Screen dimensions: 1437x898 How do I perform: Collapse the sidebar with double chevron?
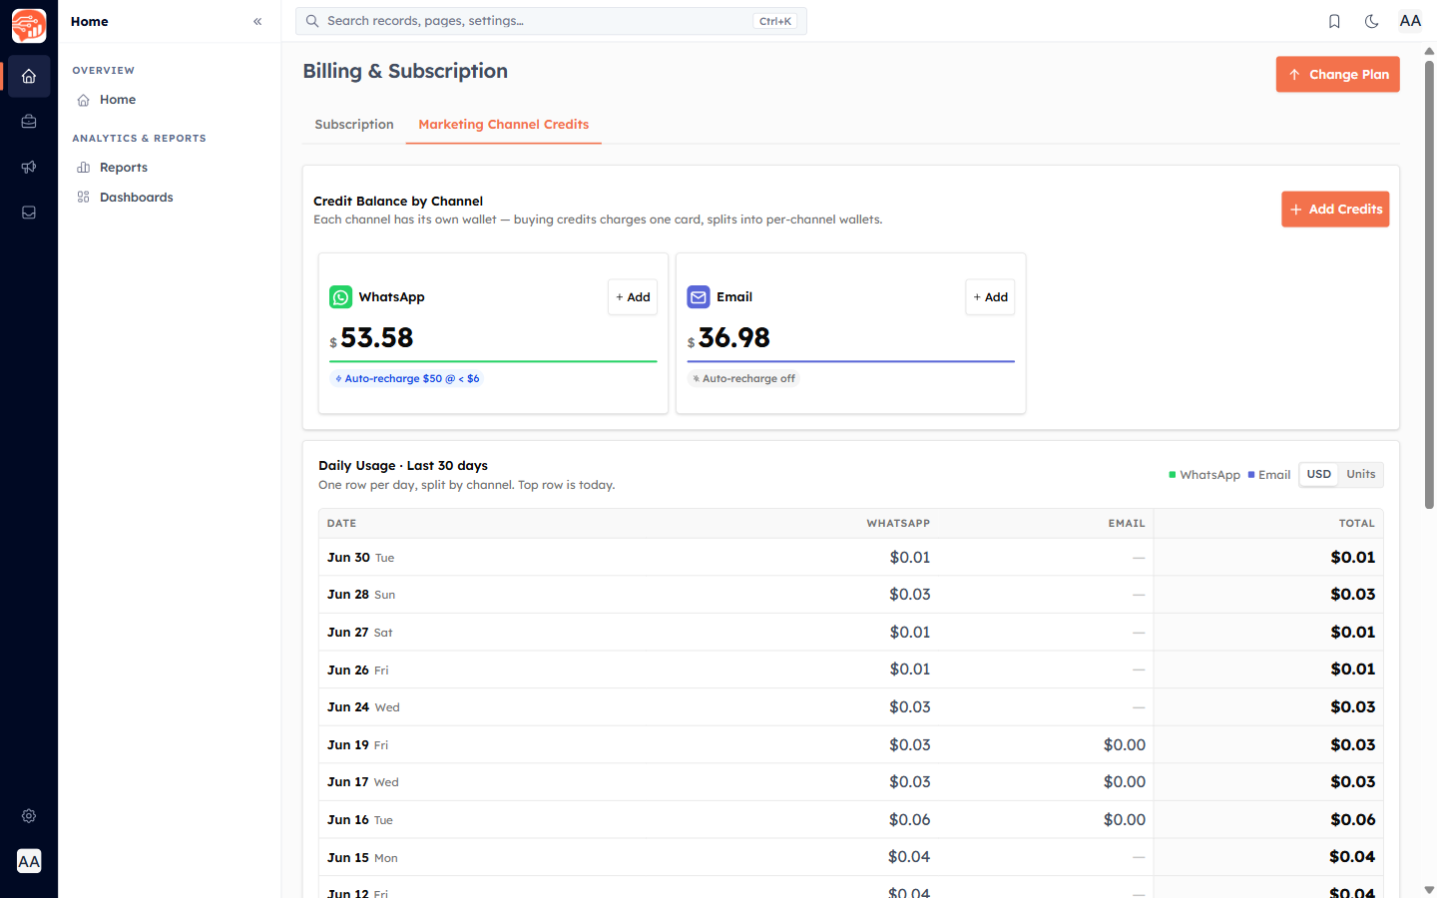point(257,21)
